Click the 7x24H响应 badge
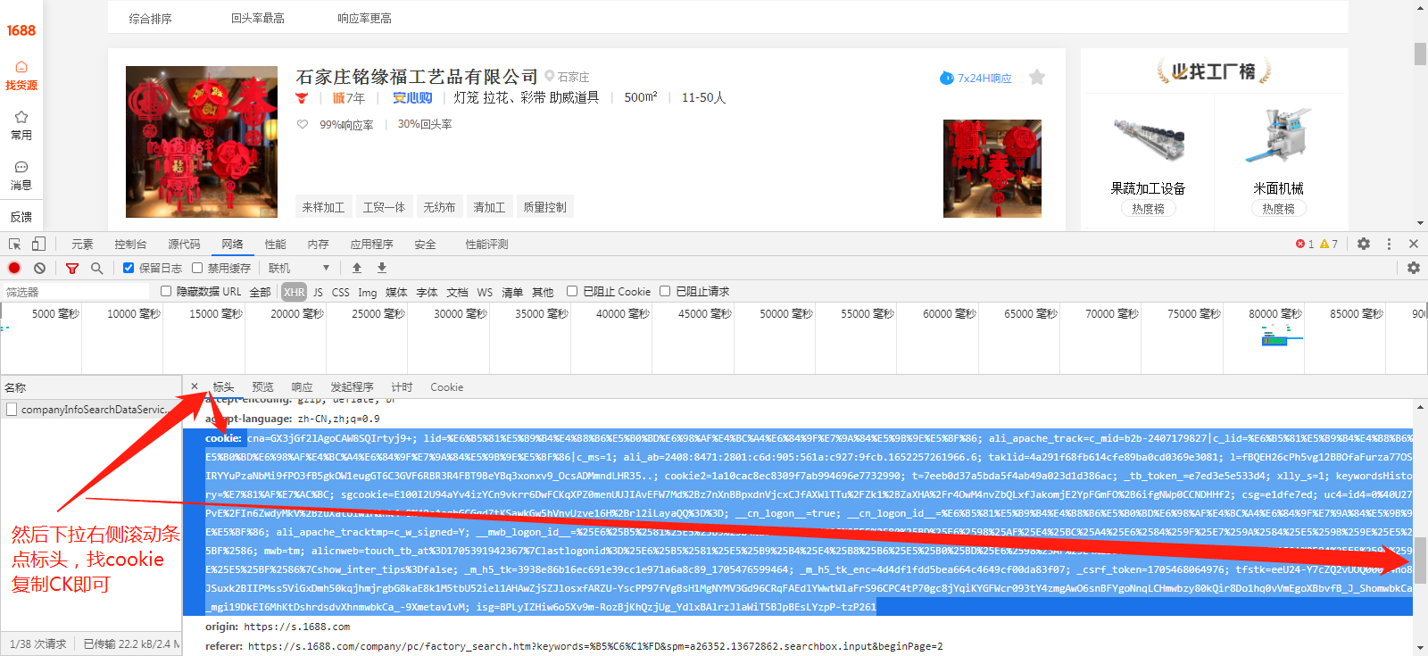The image size is (1428, 656). 976,79
